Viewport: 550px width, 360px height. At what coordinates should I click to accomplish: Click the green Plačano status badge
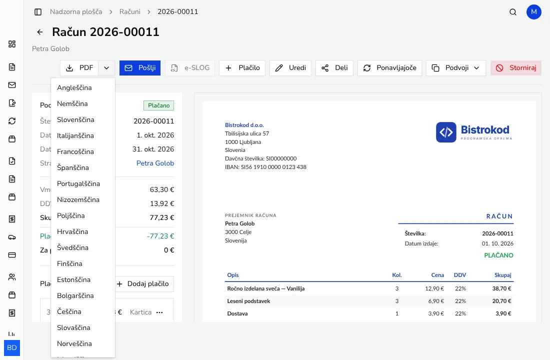pyautogui.click(x=158, y=105)
